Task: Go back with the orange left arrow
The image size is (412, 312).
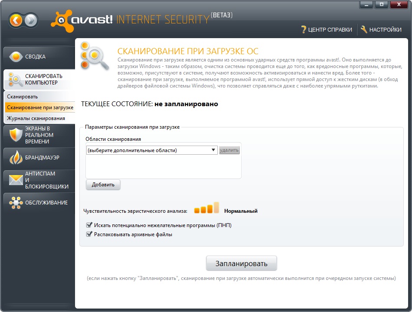Action: [x=16, y=20]
